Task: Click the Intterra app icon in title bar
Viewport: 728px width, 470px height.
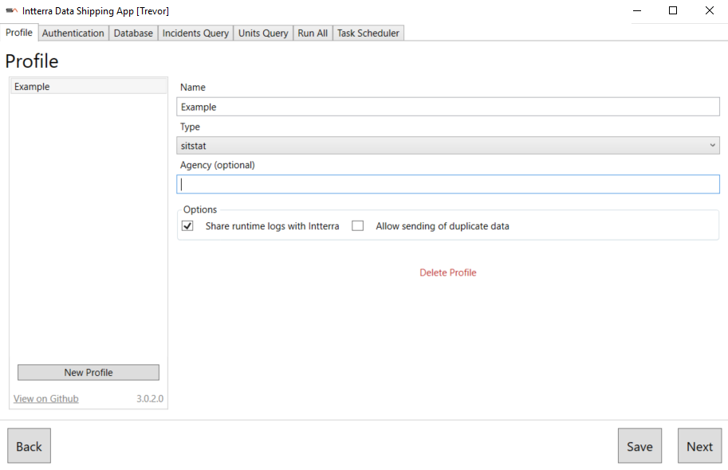Action: [x=12, y=10]
